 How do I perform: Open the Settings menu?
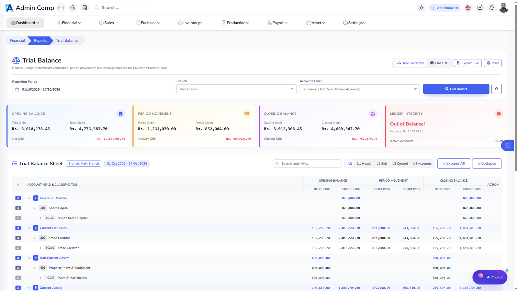355,23
